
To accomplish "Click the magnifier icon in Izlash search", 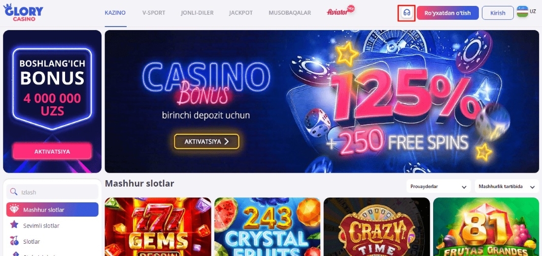I will pos(14,192).
